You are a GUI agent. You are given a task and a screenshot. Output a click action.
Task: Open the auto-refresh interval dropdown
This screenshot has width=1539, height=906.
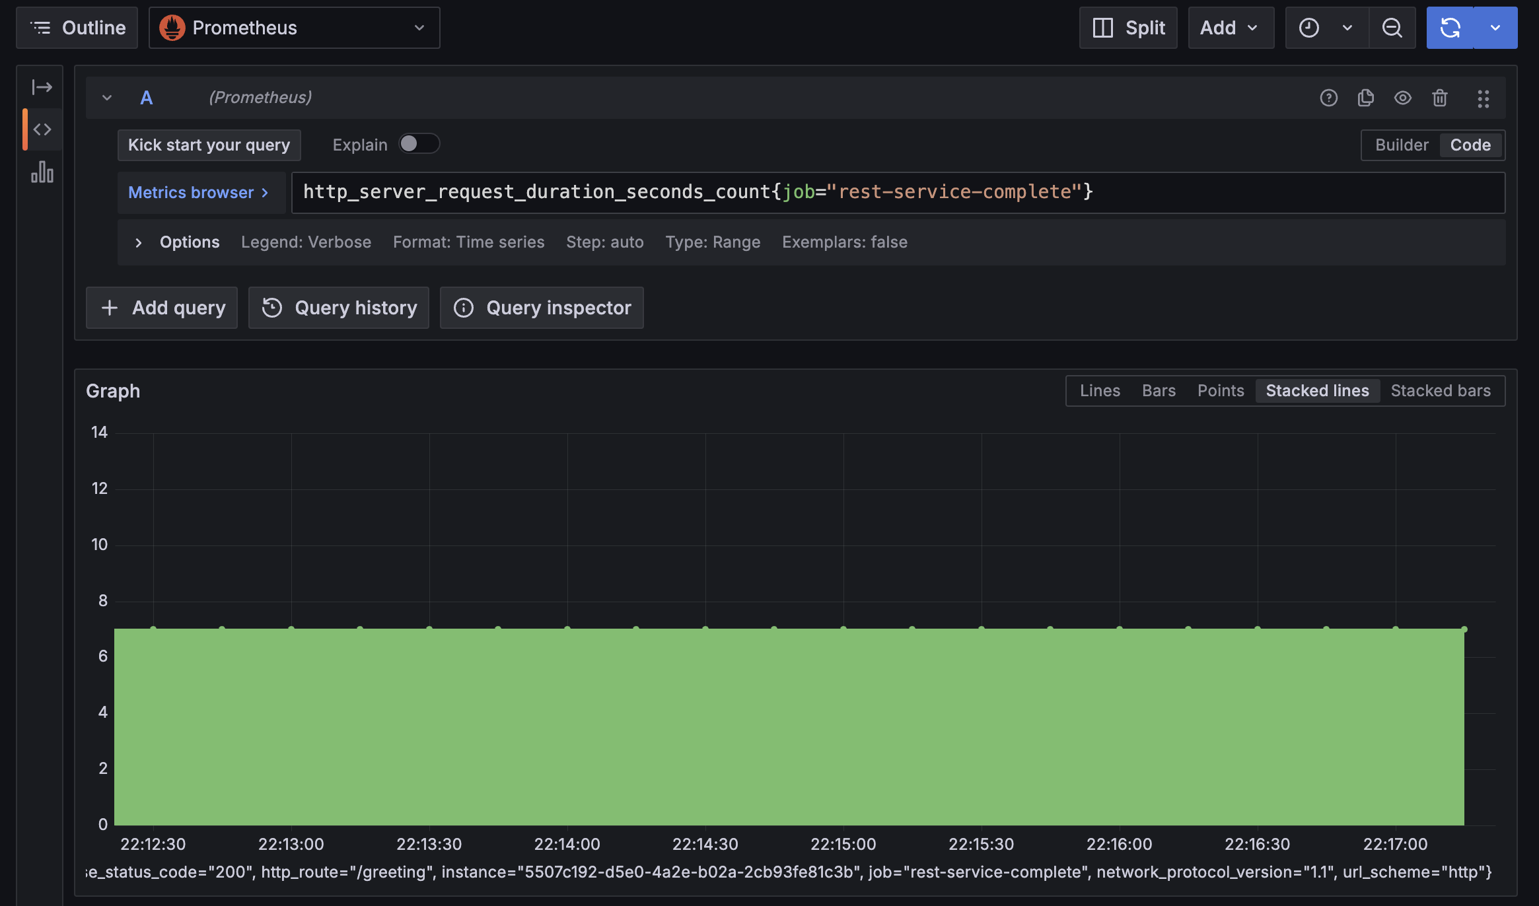pyautogui.click(x=1495, y=28)
